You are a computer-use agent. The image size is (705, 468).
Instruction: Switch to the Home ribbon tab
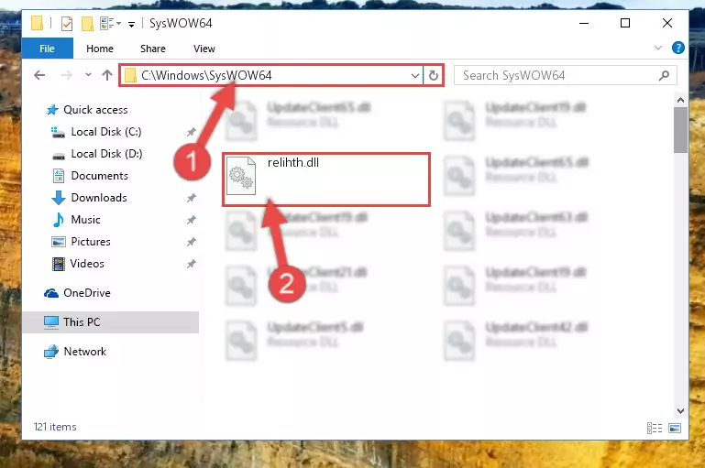(x=100, y=49)
